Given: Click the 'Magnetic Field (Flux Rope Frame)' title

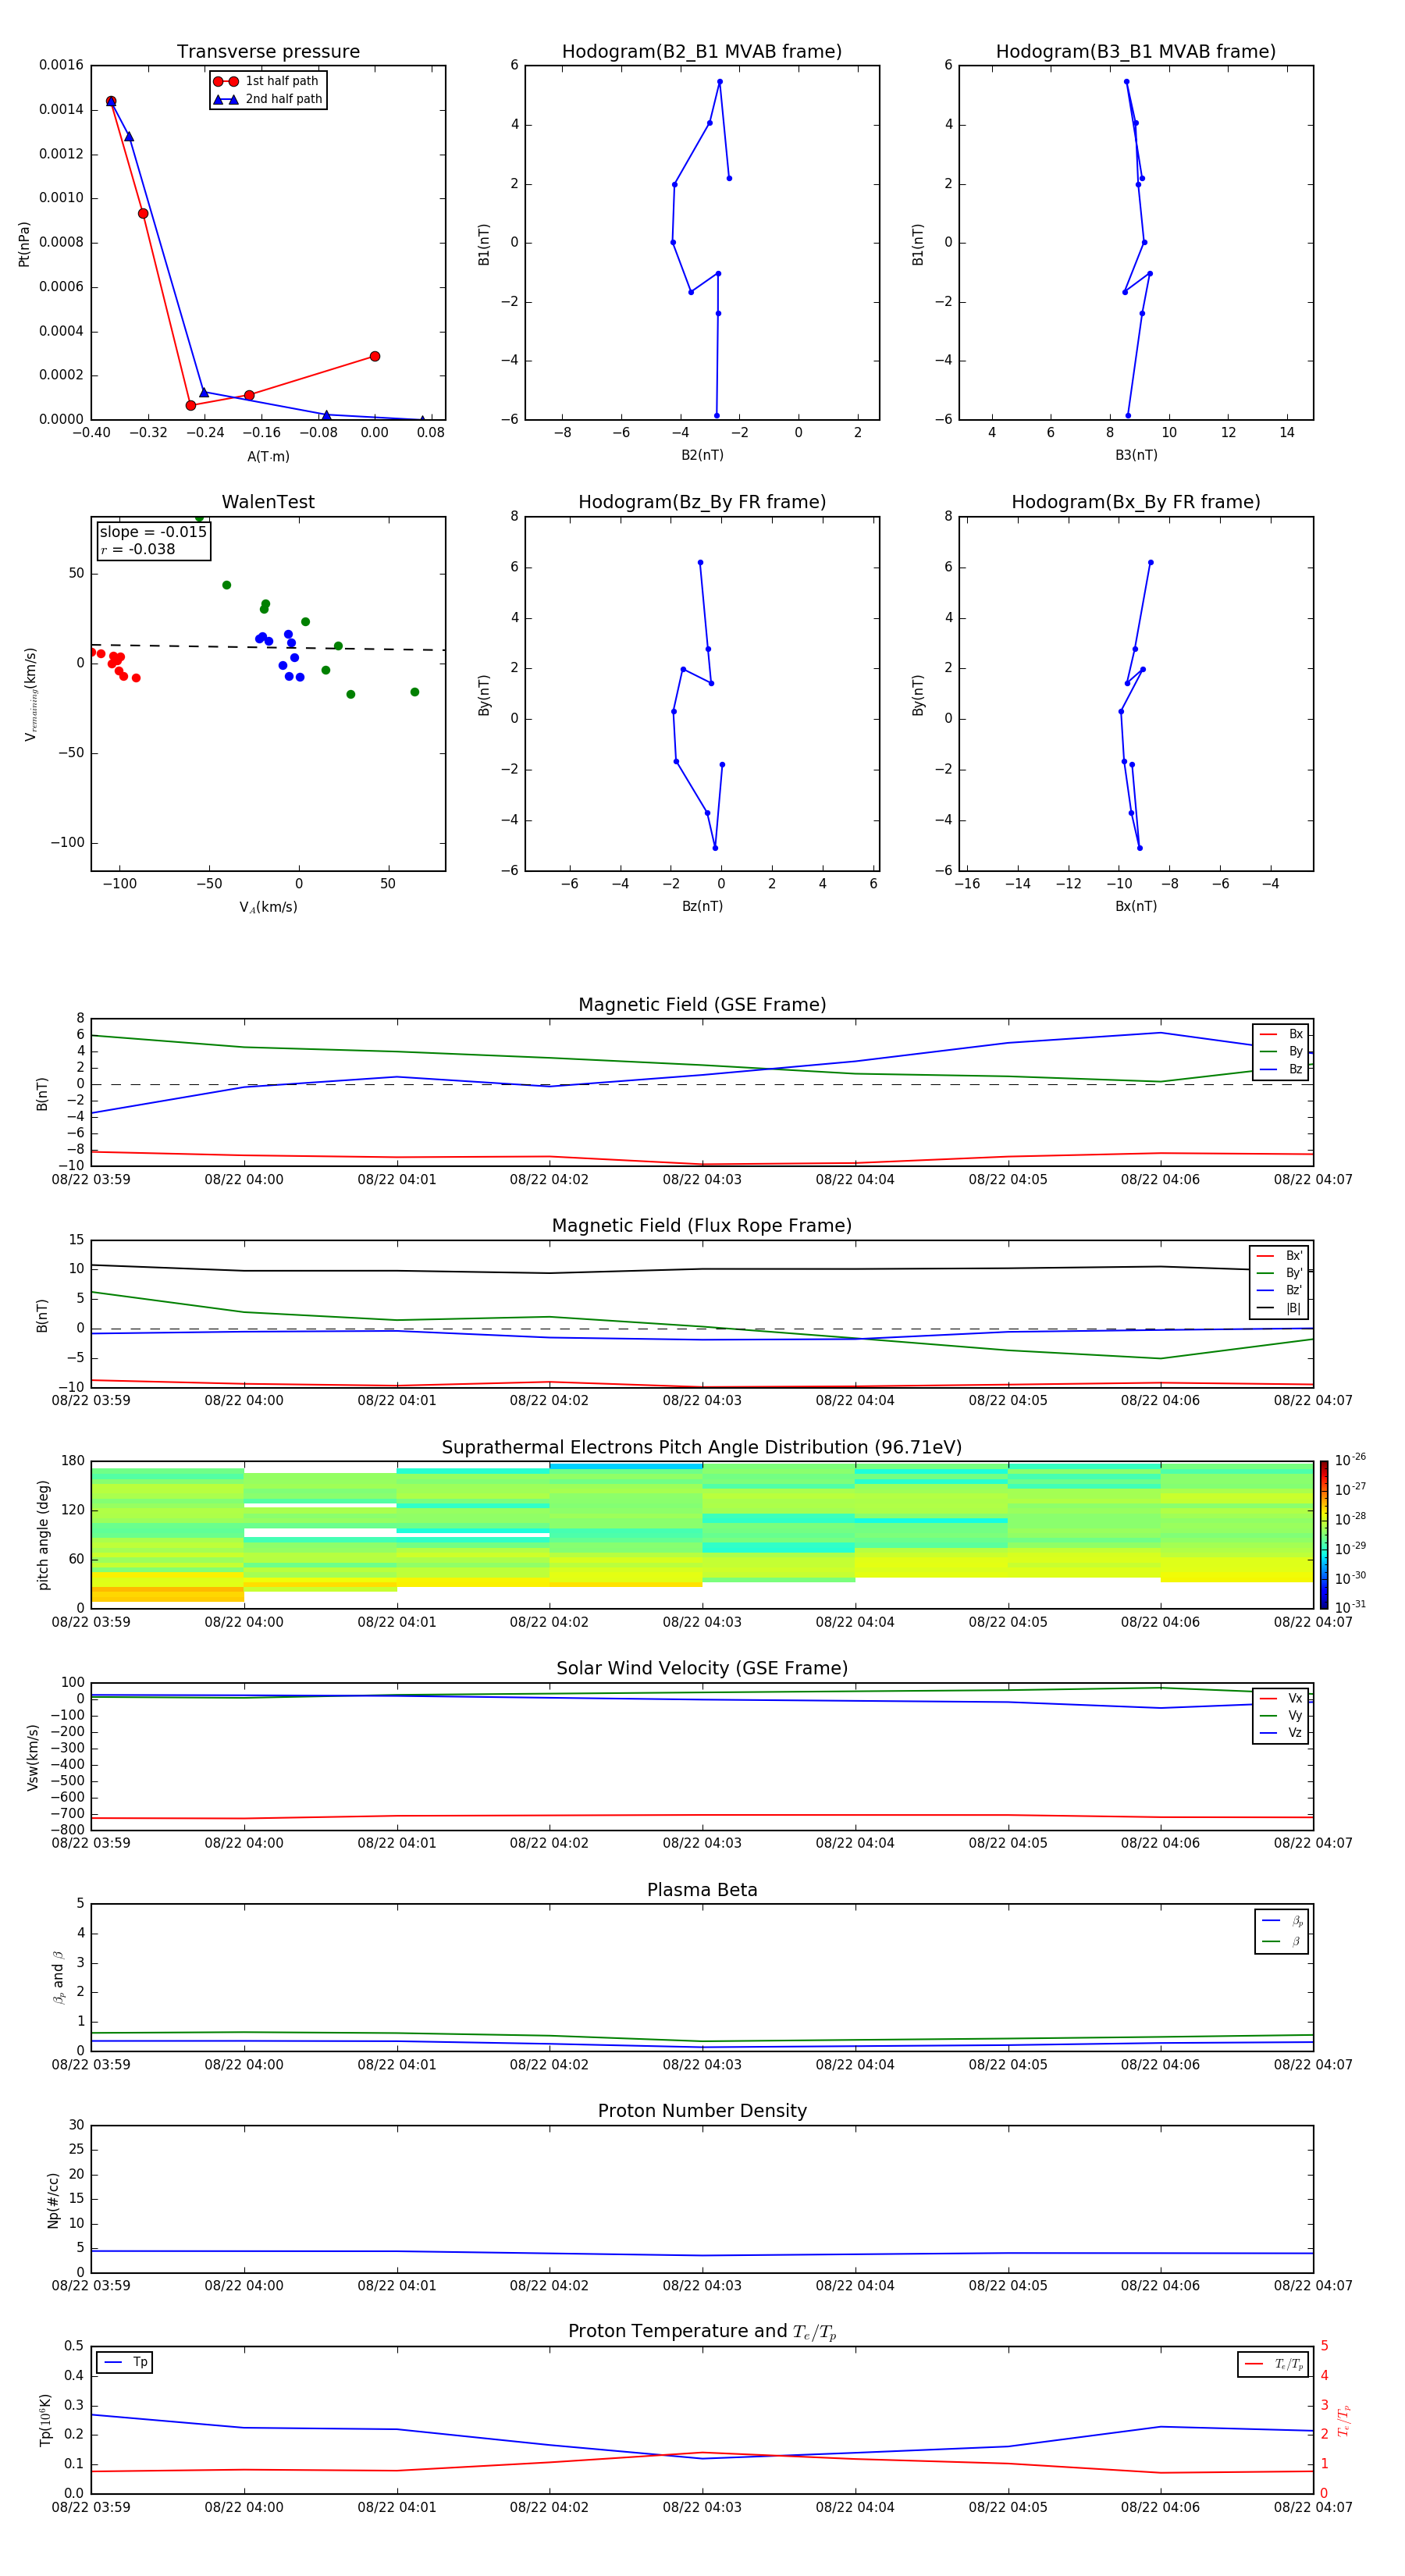Looking at the screenshot, I should click(702, 1225).
